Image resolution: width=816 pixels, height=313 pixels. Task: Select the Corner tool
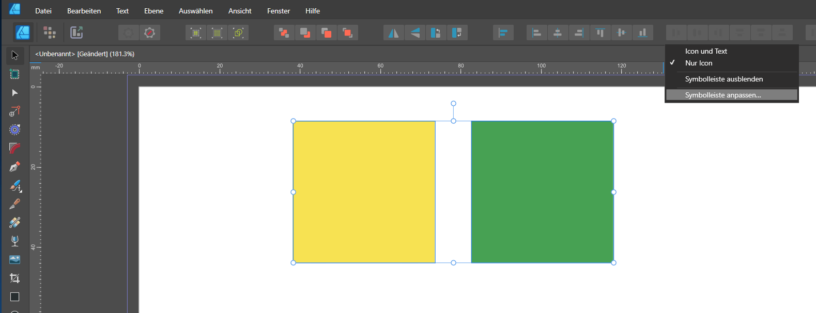pos(15,149)
